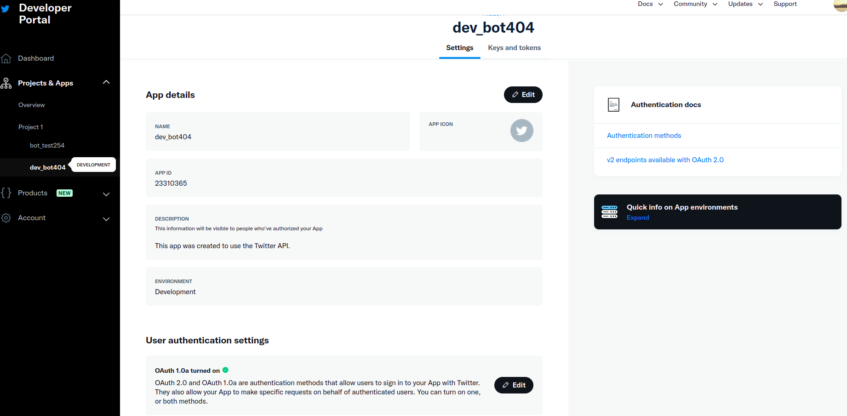Click the server stack icon in Quick info card
Screen dimensions: 847x416
coord(610,211)
